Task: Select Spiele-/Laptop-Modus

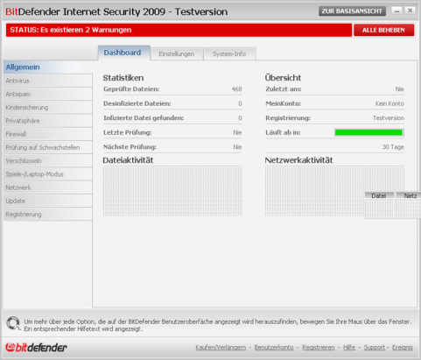Action: tap(48, 174)
